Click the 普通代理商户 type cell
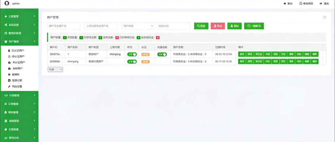The image size is (335, 142). click(96, 61)
